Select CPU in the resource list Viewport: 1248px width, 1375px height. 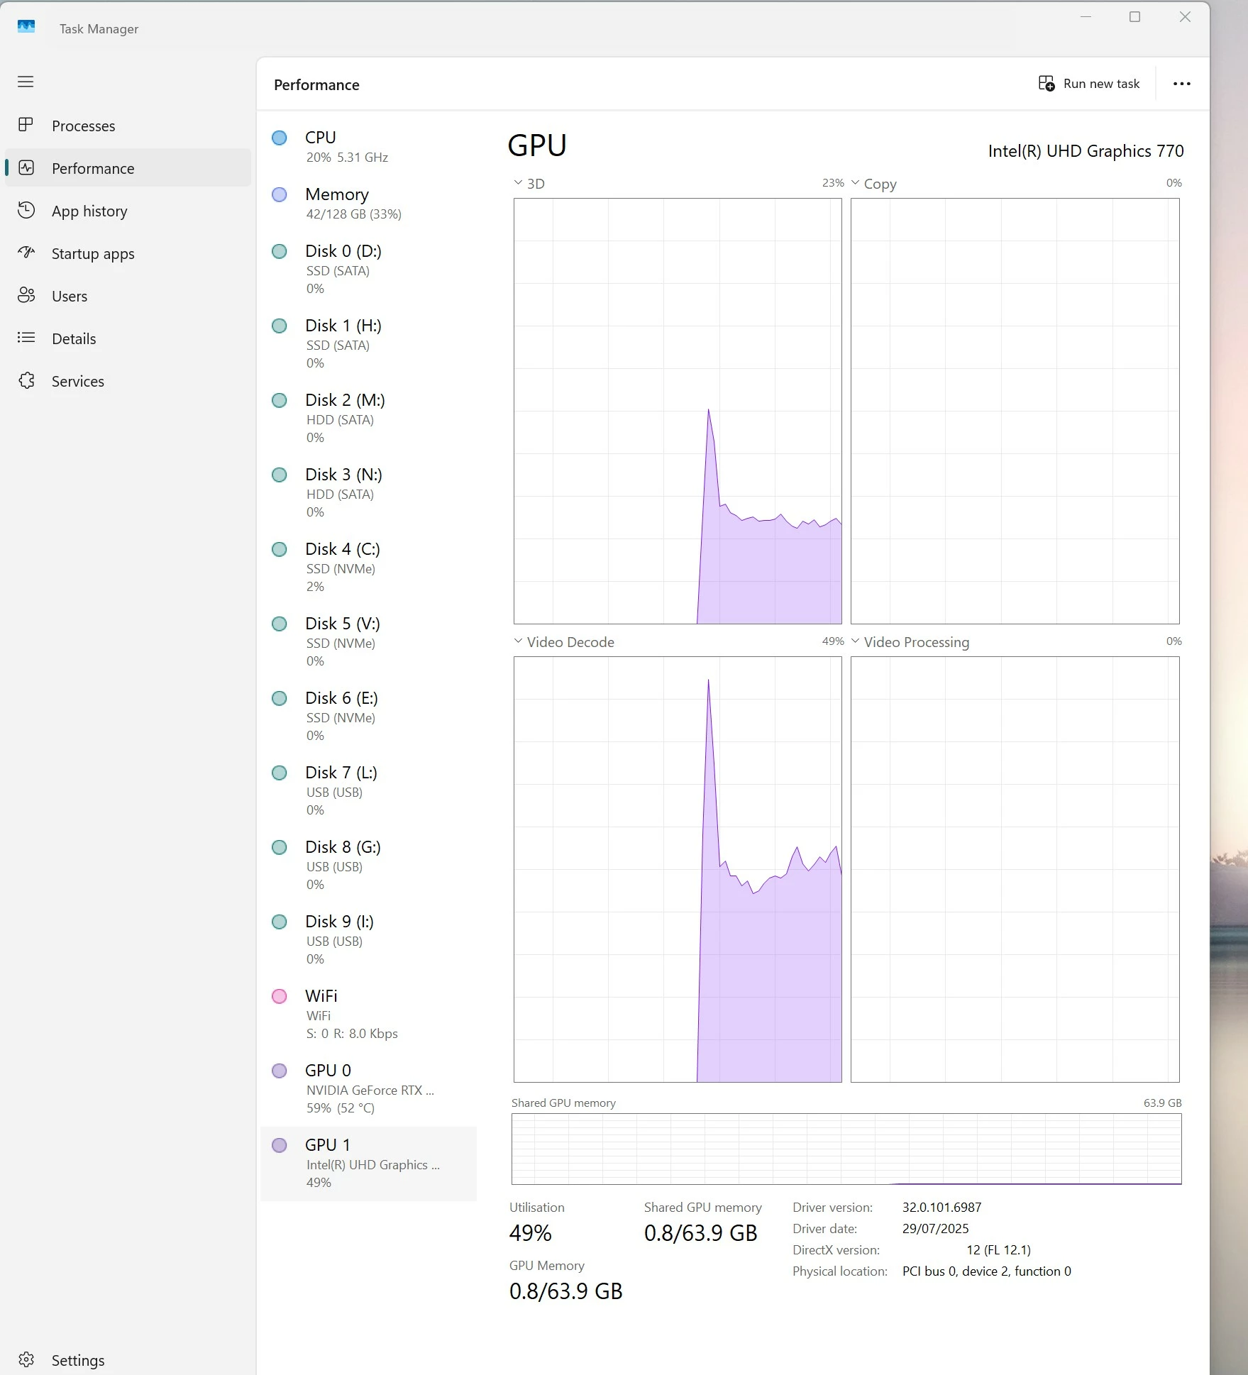pos(368,146)
